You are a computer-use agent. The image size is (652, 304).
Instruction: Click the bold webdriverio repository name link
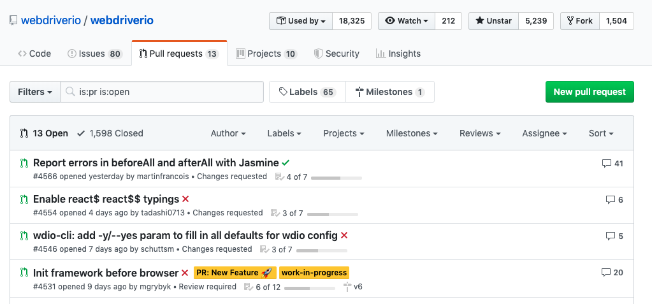click(x=122, y=20)
